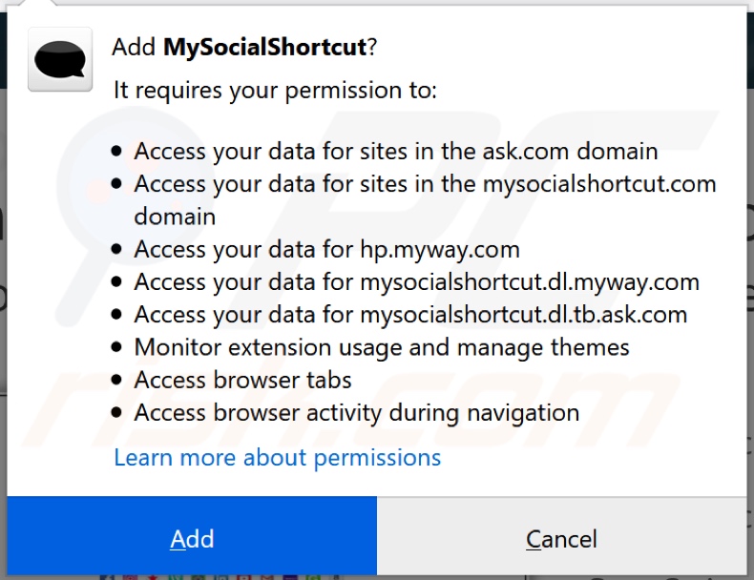Click the bullet before the mysocialshortcut.dl.tb.ask.com permission
The height and width of the screenshot is (580, 754).
click(117, 316)
